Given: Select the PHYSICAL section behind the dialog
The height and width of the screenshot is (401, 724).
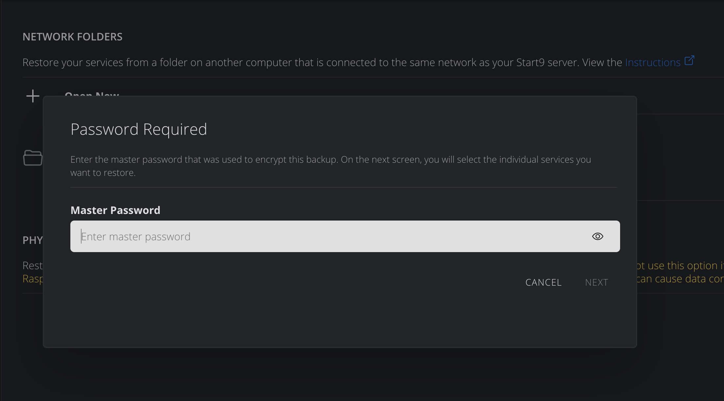Looking at the screenshot, I should pos(32,240).
